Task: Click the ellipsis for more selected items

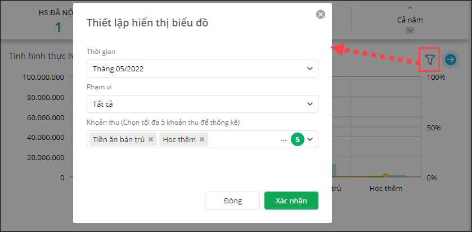Action: click(284, 139)
